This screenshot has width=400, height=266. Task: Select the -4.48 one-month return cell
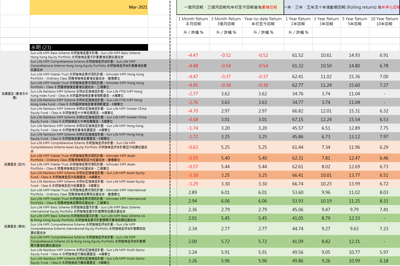pyautogui.click(x=193, y=66)
